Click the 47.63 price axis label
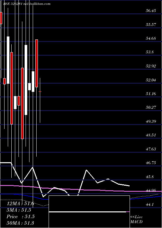The image size is (162, 228). click(x=151, y=149)
